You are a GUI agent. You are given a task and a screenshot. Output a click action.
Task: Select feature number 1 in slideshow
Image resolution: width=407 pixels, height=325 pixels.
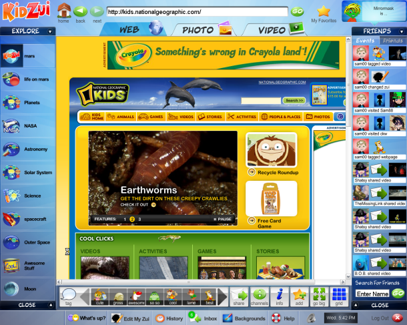[125, 220]
